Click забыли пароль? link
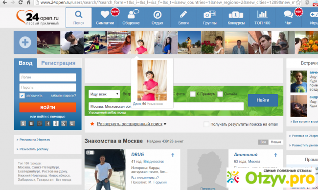 (x=63, y=95)
